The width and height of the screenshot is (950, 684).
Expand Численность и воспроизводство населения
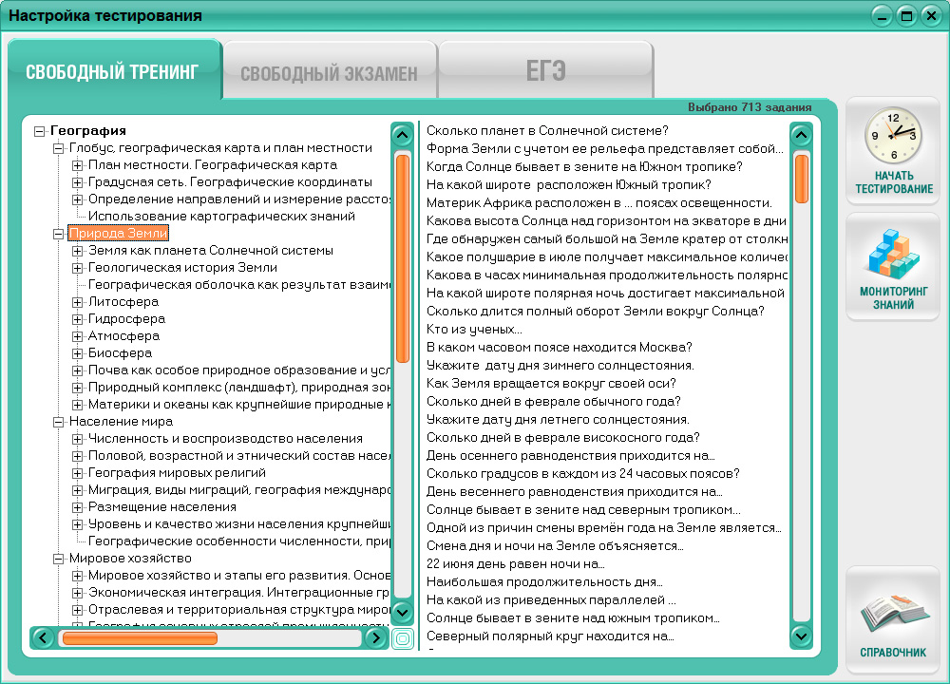78,439
